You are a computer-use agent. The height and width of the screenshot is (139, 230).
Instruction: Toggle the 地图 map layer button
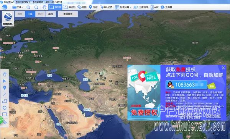click(20, 14)
